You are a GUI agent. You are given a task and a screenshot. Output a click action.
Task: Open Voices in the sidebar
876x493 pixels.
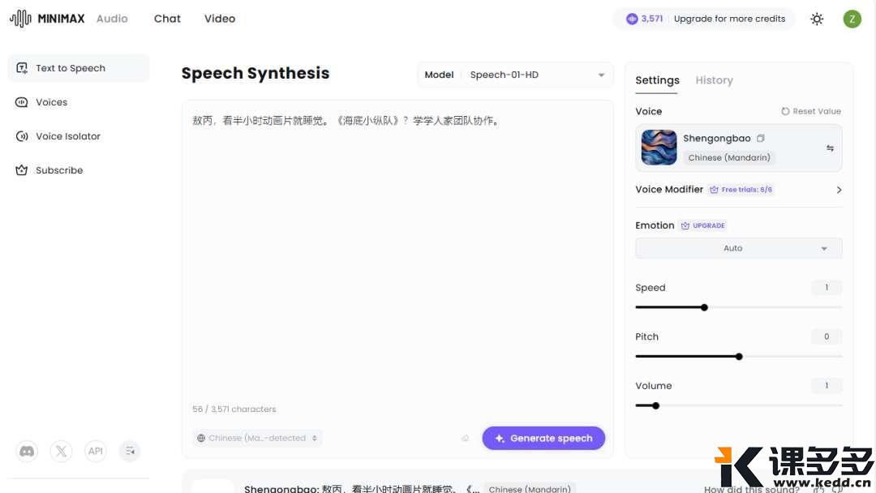tap(79, 102)
